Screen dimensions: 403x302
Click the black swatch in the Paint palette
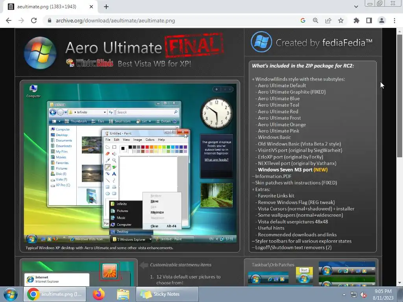pos(130,147)
